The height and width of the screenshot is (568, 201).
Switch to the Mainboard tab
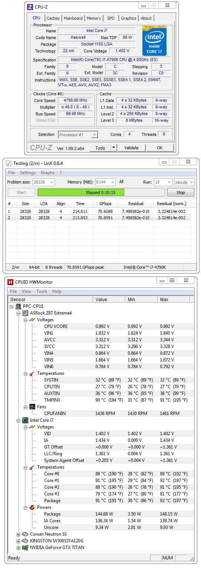click(73, 18)
